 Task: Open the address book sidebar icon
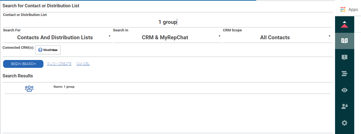[x=344, y=41]
